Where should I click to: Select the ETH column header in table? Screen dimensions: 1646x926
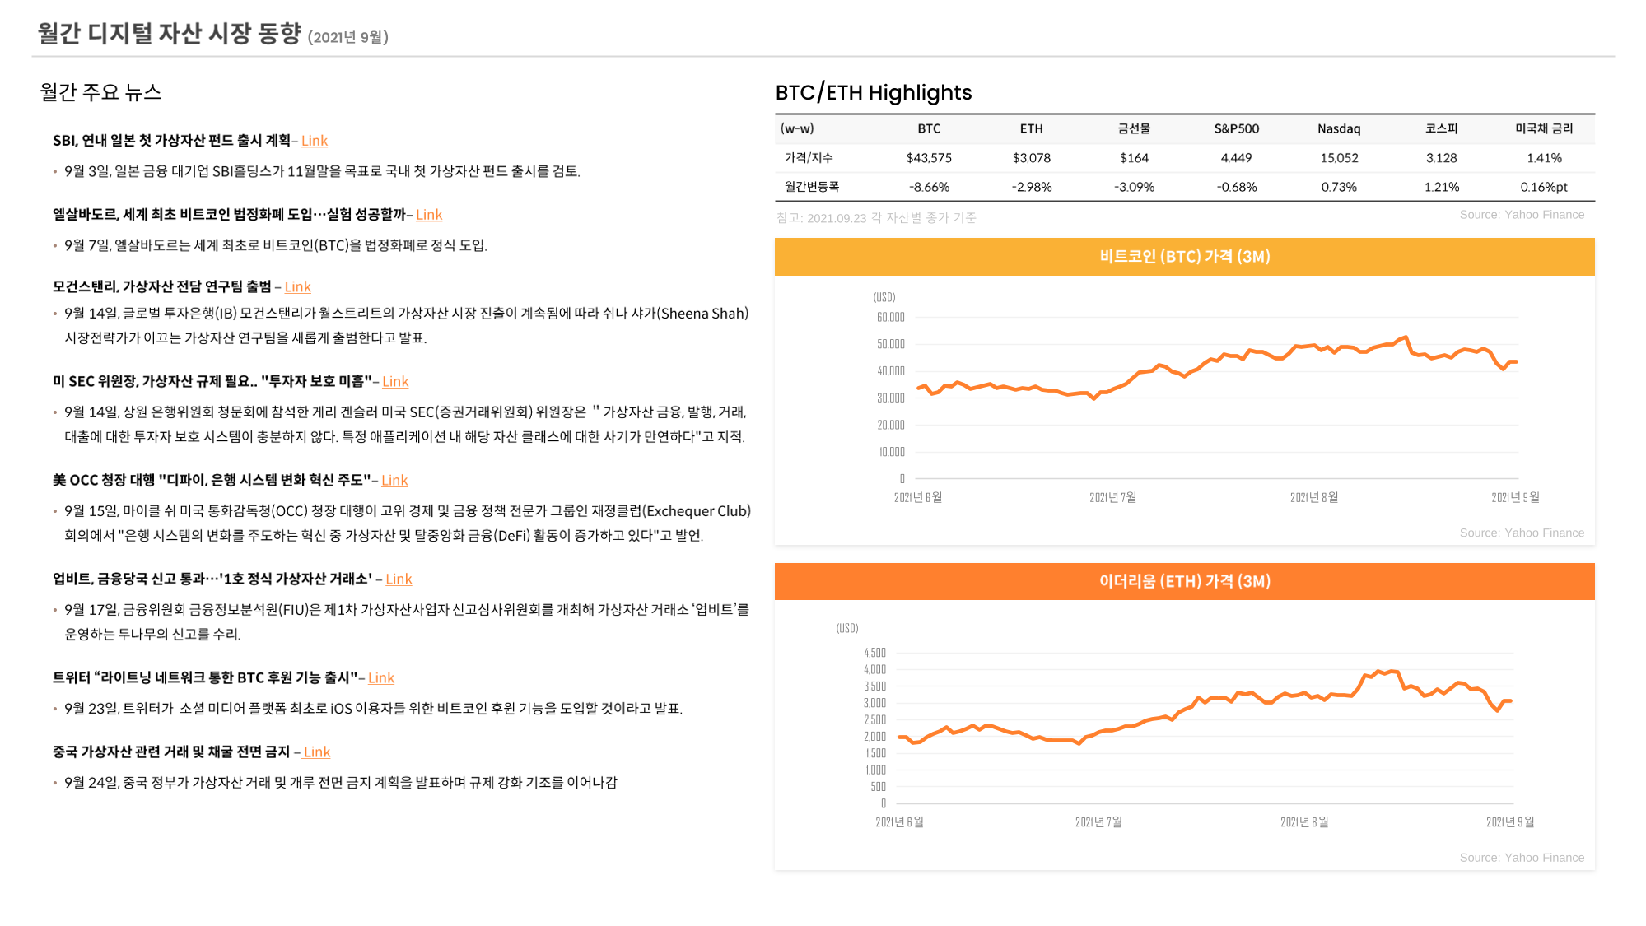coord(1031,129)
